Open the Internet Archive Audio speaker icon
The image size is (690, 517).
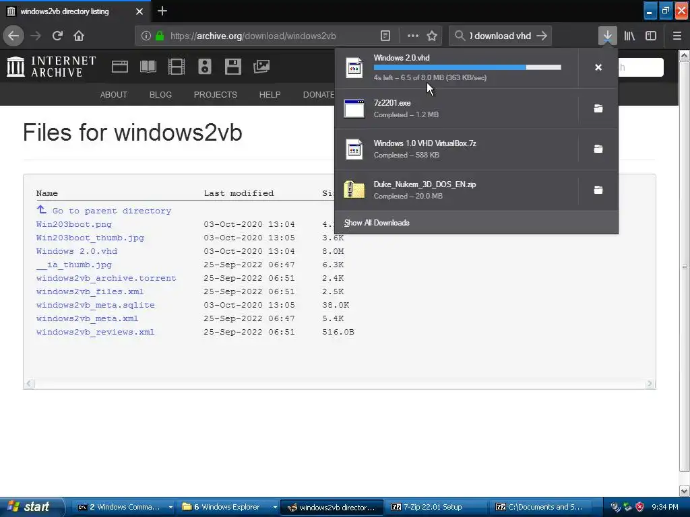point(205,67)
